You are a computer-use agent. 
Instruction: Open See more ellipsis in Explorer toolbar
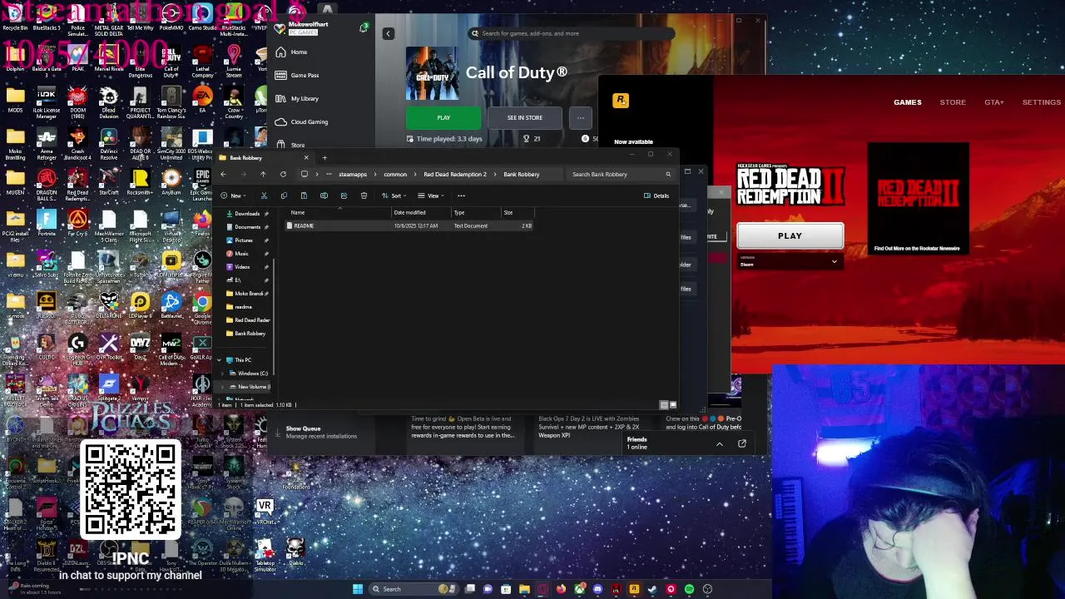coord(461,196)
